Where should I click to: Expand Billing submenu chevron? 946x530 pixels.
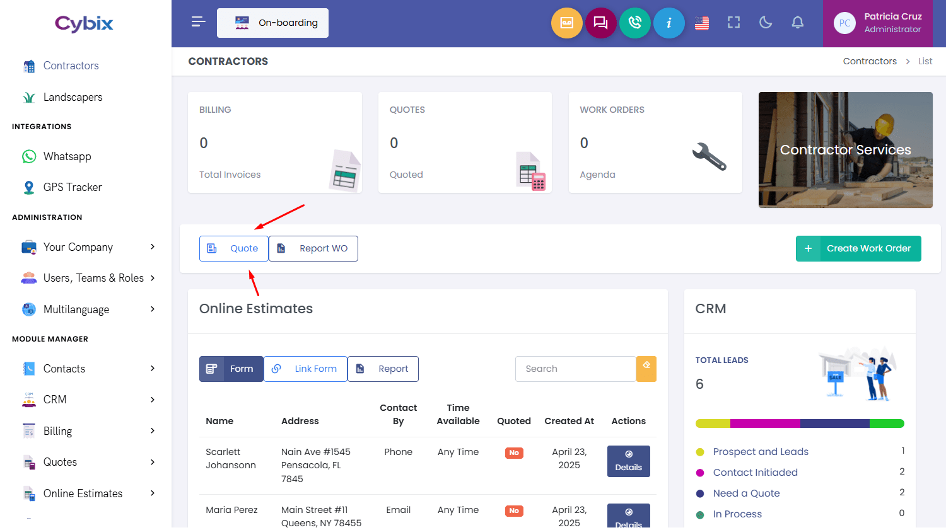coord(153,430)
